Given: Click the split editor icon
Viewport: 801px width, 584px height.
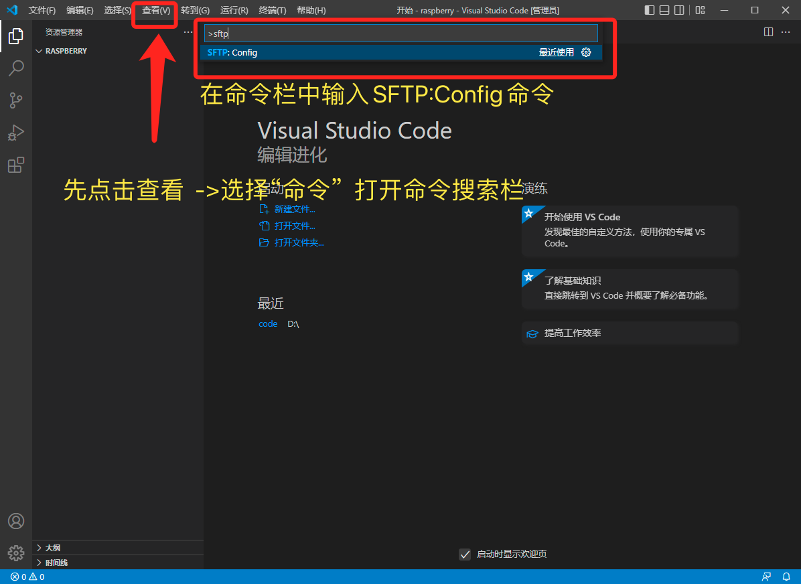Looking at the screenshot, I should click(768, 32).
